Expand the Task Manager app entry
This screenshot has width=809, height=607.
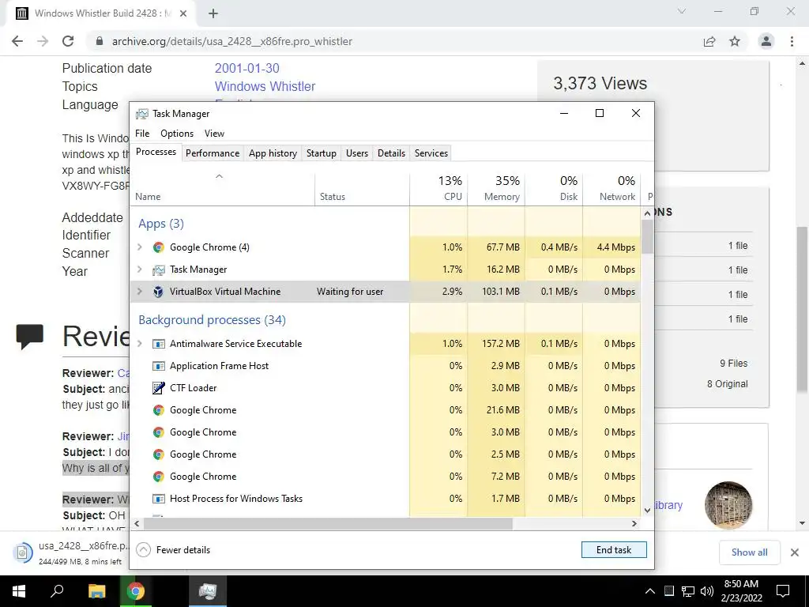click(x=139, y=270)
